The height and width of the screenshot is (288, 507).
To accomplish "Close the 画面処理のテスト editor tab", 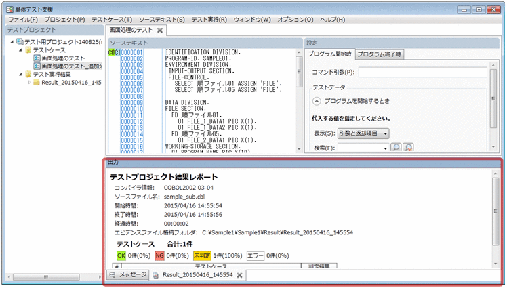I will point(160,30).
